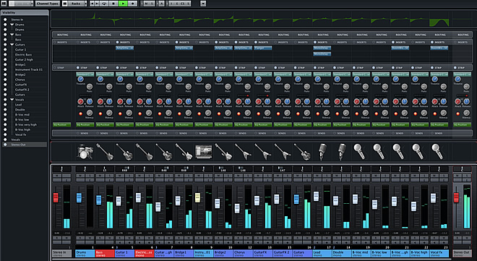This screenshot has height=261, width=477.
Task: Click the GuitarFX channel flying-V guitar picture
Action: tap(263, 152)
